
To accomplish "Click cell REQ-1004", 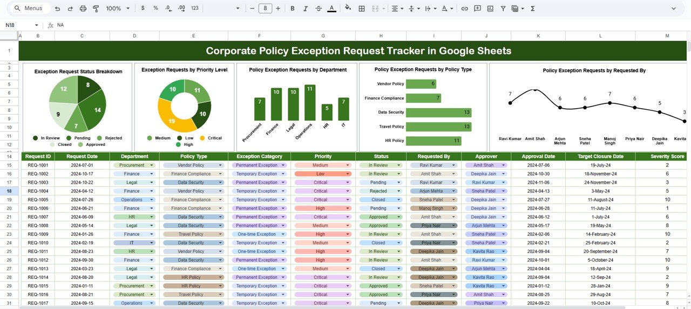I will 38,191.
